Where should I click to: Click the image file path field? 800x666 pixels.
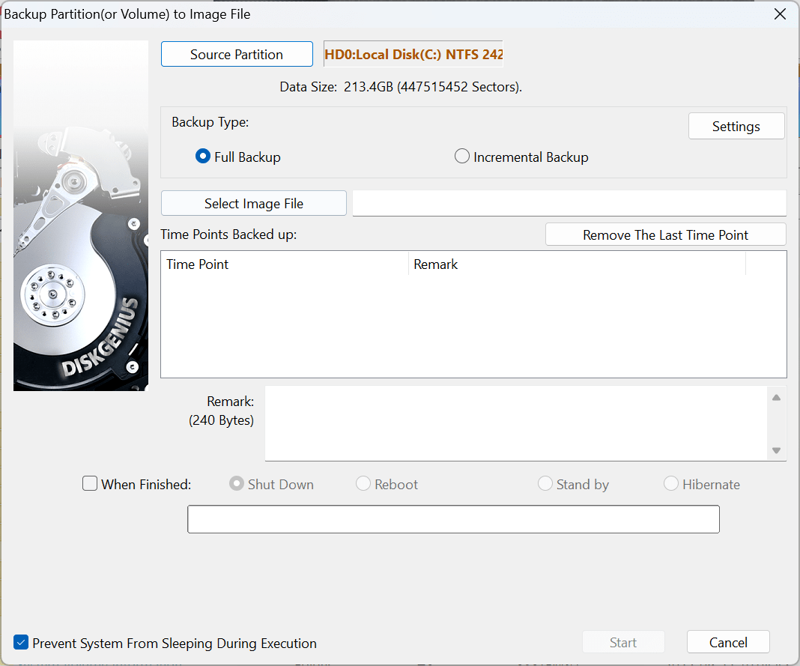[x=569, y=203]
